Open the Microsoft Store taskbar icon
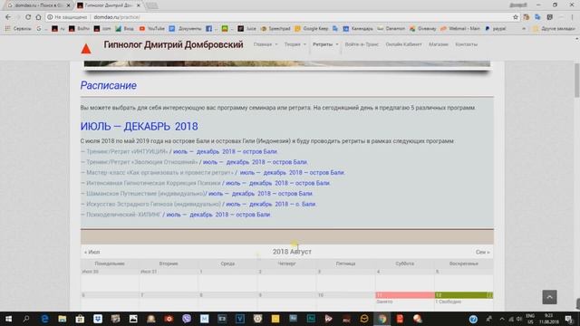The height and width of the screenshot is (326, 580). [80, 319]
